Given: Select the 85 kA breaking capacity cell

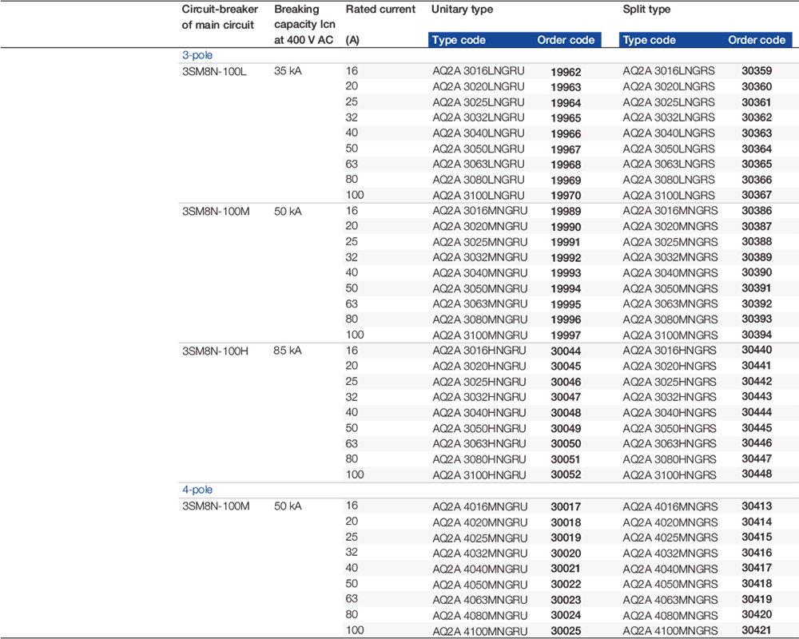Looking at the screenshot, I should coord(288,351).
